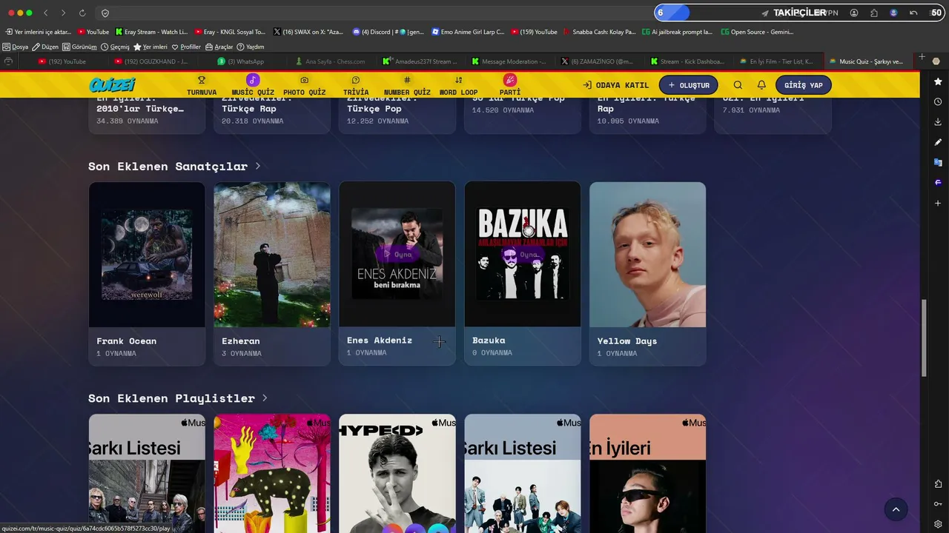
Task: Open the Yer imleri menu
Action: tap(151, 47)
